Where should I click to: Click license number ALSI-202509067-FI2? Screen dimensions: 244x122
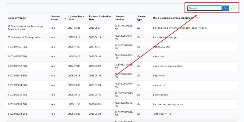[x=124, y=85]
